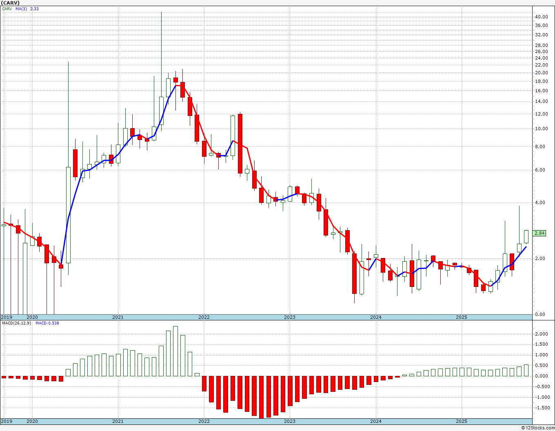This screenshot has height=431, width=555.
Task: Click the 32.00 price axis label
Action: pos(541,35)
